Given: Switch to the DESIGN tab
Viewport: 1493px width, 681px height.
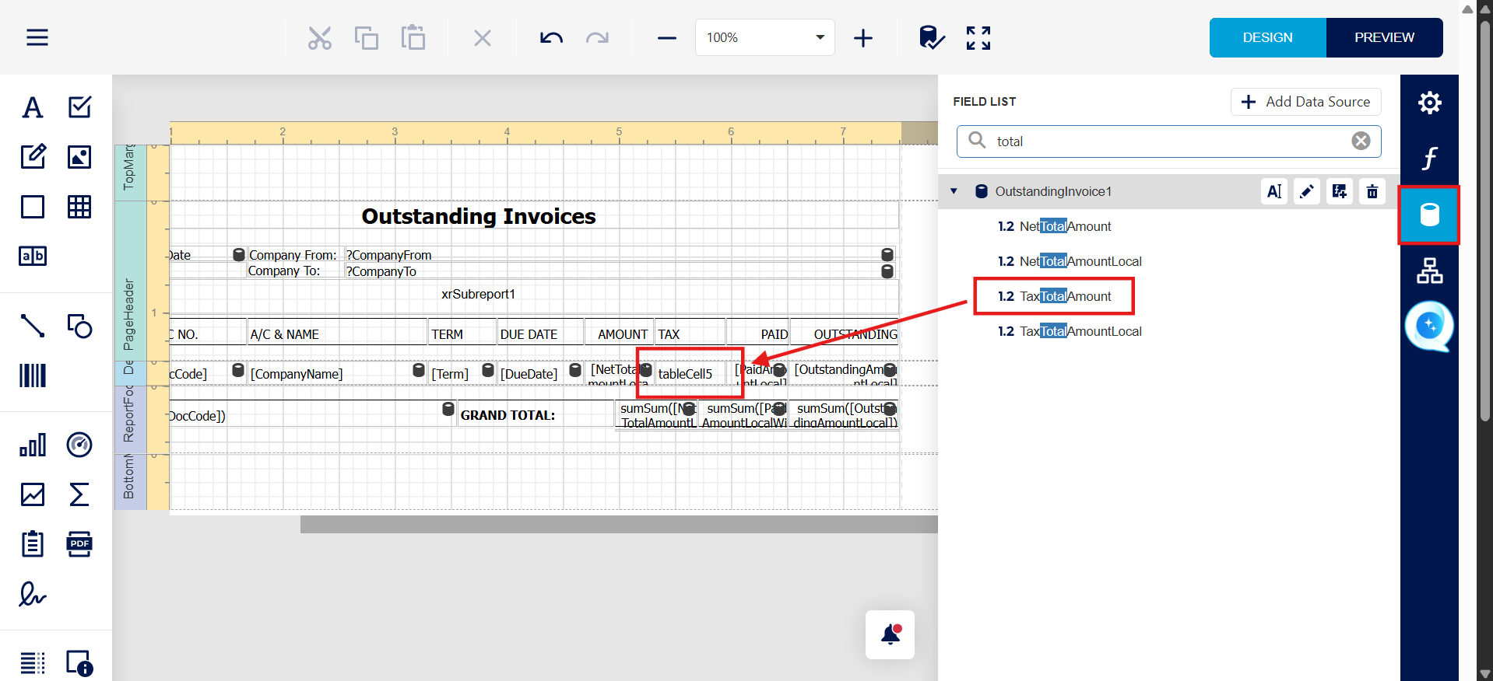Looking at the screenshot, I should click(1267, 37).
